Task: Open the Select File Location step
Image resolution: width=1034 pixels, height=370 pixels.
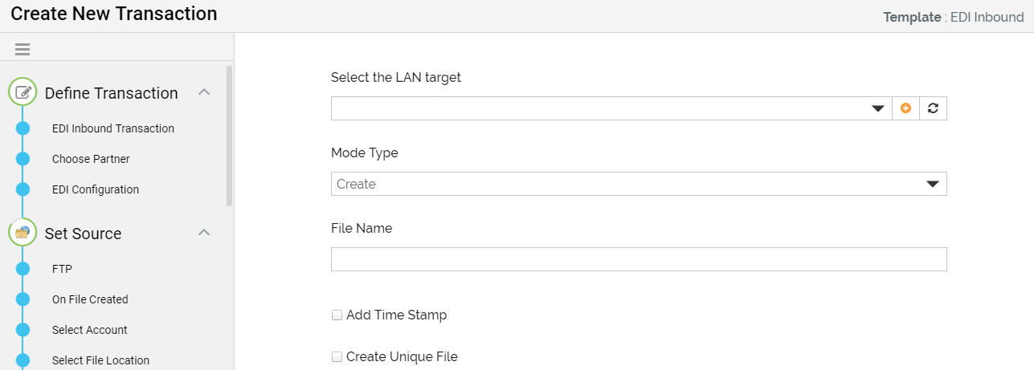Action: point(100,360)
